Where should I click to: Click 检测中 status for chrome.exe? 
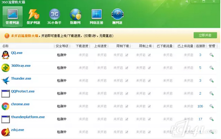[62, 106]
